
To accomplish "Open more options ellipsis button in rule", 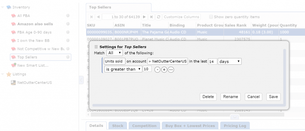I will tap(171, 69).
